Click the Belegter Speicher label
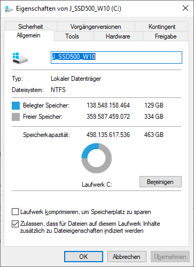This screenshot has width=194, height=267. (46, 105)
